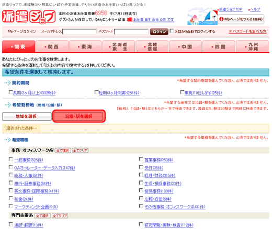Check the 一般事務 checkbox
The height and width of the screenshot is (229, 272).
click(10, 159)
